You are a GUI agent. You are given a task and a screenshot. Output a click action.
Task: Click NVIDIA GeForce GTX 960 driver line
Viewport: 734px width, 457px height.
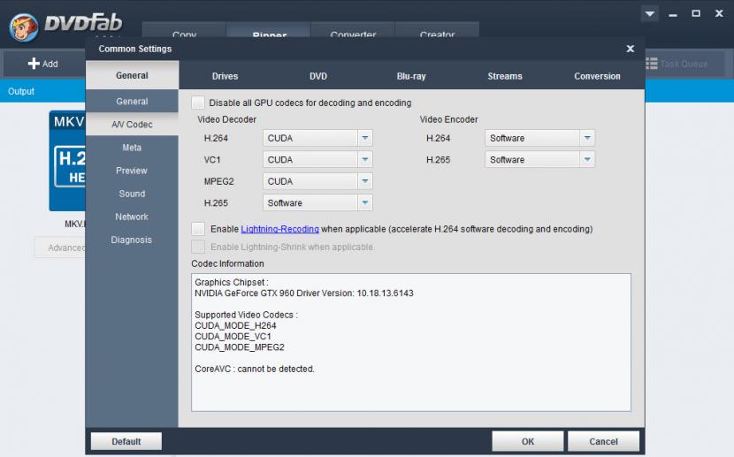pyautogui.click(x=304, y=293)
